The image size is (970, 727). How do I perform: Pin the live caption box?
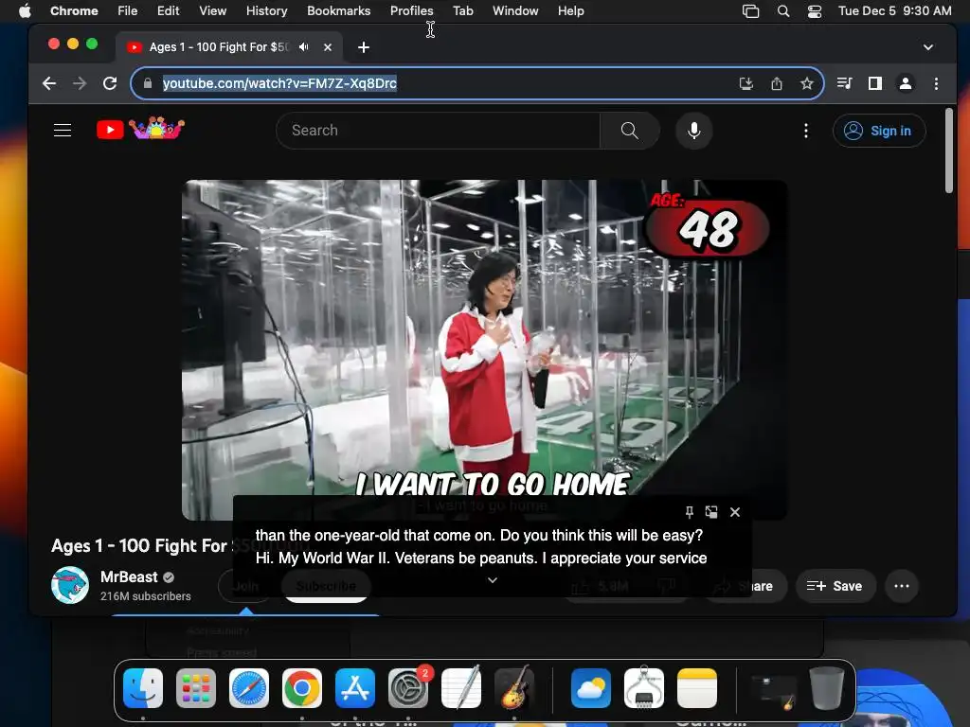(690, 512)
